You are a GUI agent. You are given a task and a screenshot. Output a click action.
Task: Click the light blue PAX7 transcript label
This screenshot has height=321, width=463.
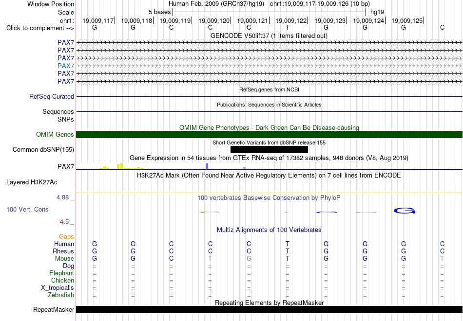pos(66,66)
